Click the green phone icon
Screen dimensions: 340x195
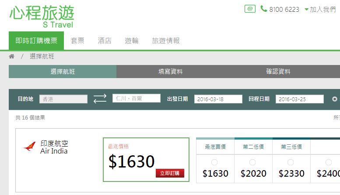(x=263, y=9)
